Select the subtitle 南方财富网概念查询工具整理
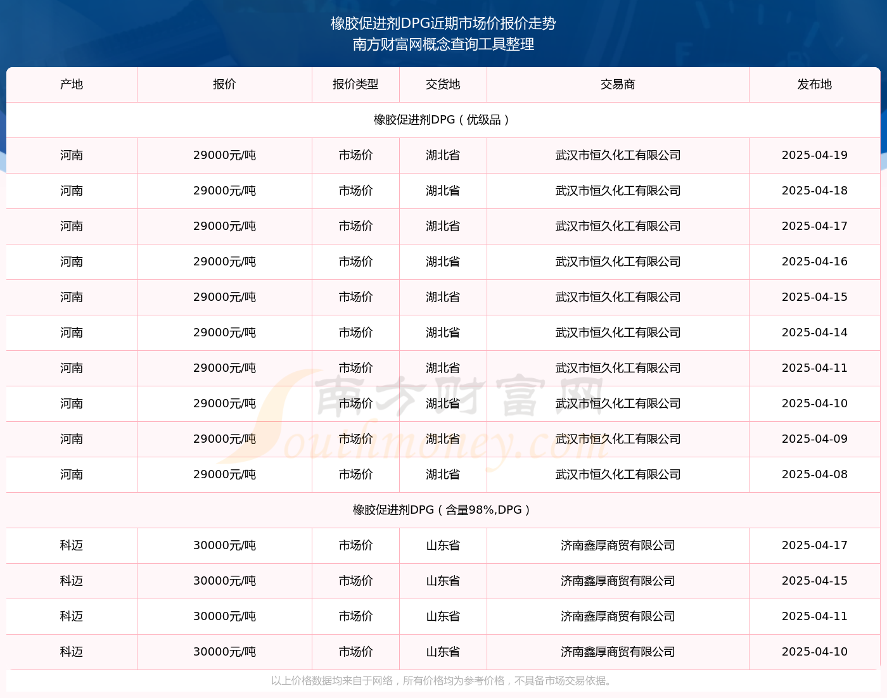 pos(443,44)
